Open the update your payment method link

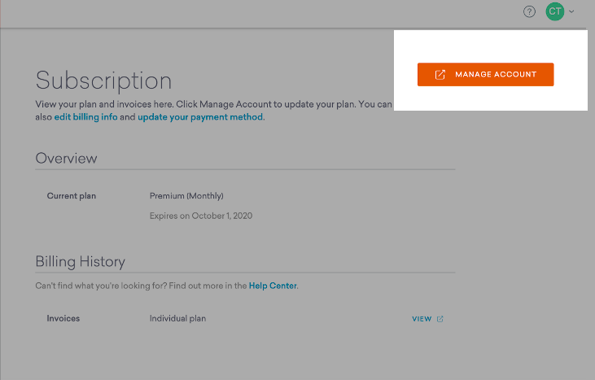200,117
